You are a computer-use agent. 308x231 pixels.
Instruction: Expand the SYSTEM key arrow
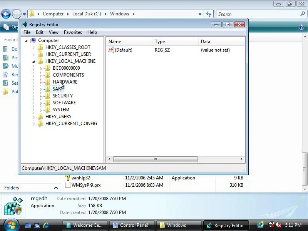[x=41, y=110]
